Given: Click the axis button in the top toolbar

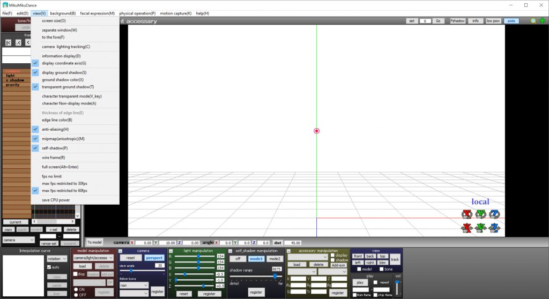Looking at the screenshot, I should 511,21.
